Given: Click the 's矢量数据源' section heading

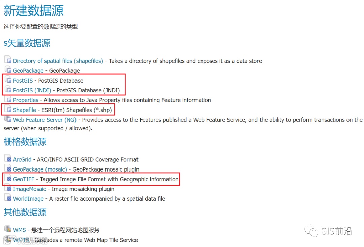Looking at the screenshot, I should (x=27, y=43).
